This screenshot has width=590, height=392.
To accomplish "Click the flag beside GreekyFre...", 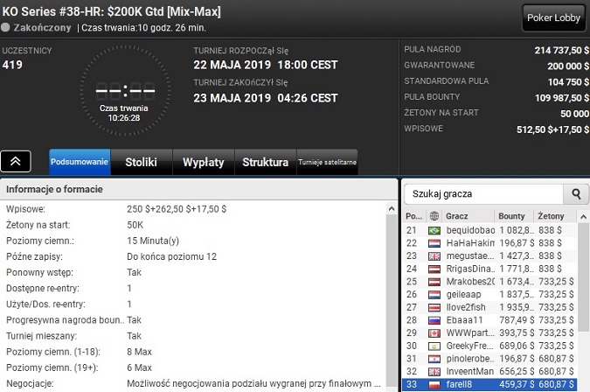I will tap(434, 346).
